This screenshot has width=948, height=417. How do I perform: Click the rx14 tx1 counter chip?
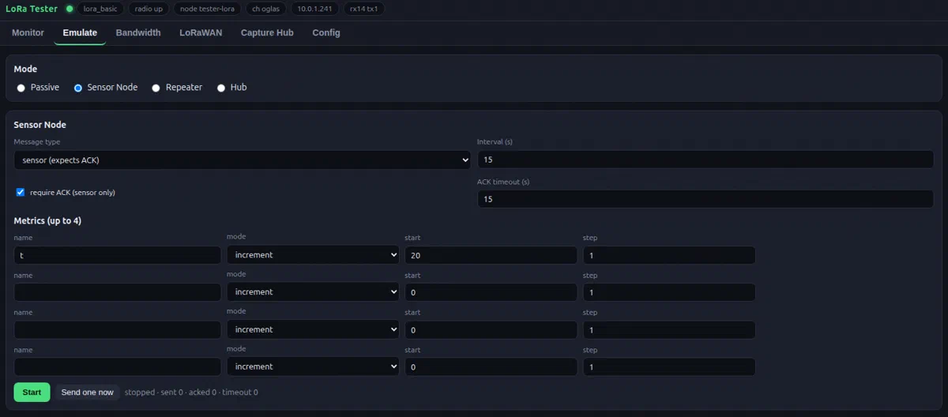coord(364,9)
